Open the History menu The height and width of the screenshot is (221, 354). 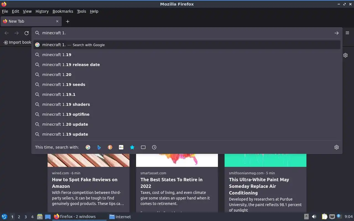click(42, 11)
